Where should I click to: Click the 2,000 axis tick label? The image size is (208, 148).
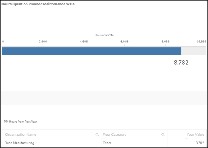[43, 42]
